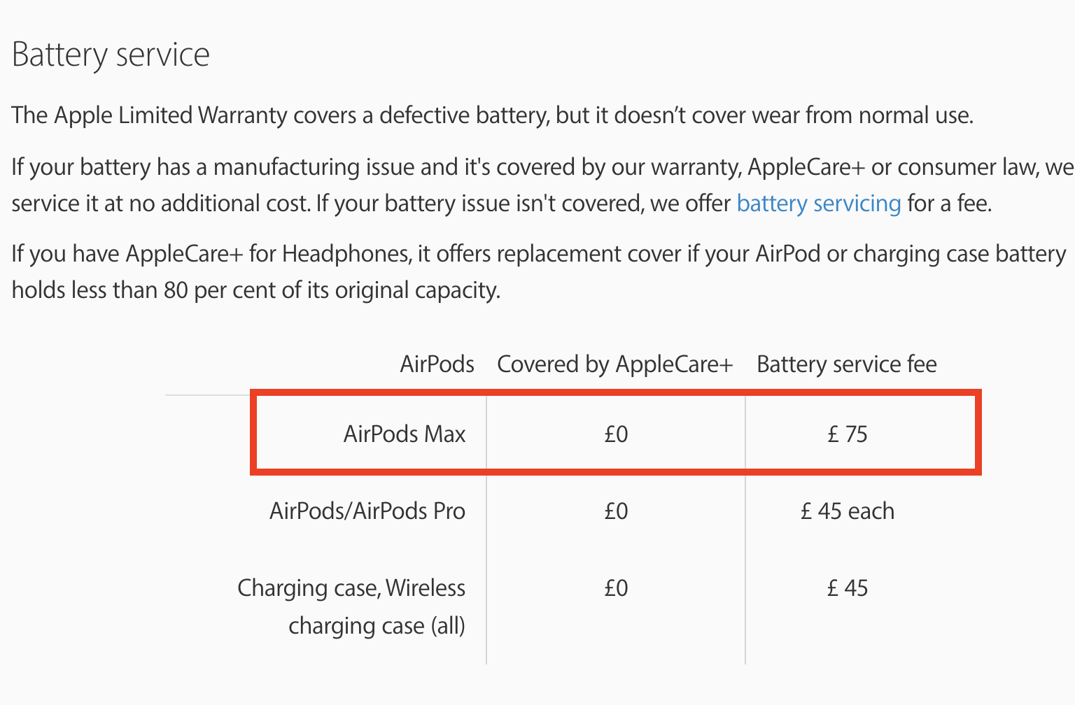The image size is (1075, 705).
Task: Click the Covered by AppleCare+ column header
Action: (615, 364)
